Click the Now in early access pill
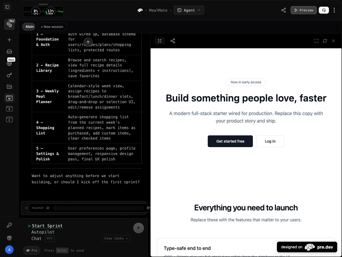Image resolution: width=342 pixels, height=257 pixels. [246, 82]
